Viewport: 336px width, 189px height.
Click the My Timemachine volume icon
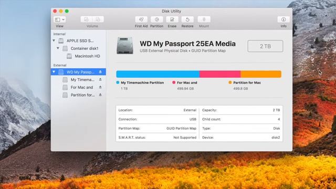tap(65, 80)
